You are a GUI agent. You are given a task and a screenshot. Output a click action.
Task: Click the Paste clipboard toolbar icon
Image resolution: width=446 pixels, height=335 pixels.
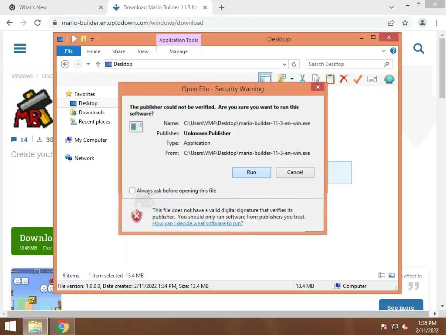click(x=330, y=79)
